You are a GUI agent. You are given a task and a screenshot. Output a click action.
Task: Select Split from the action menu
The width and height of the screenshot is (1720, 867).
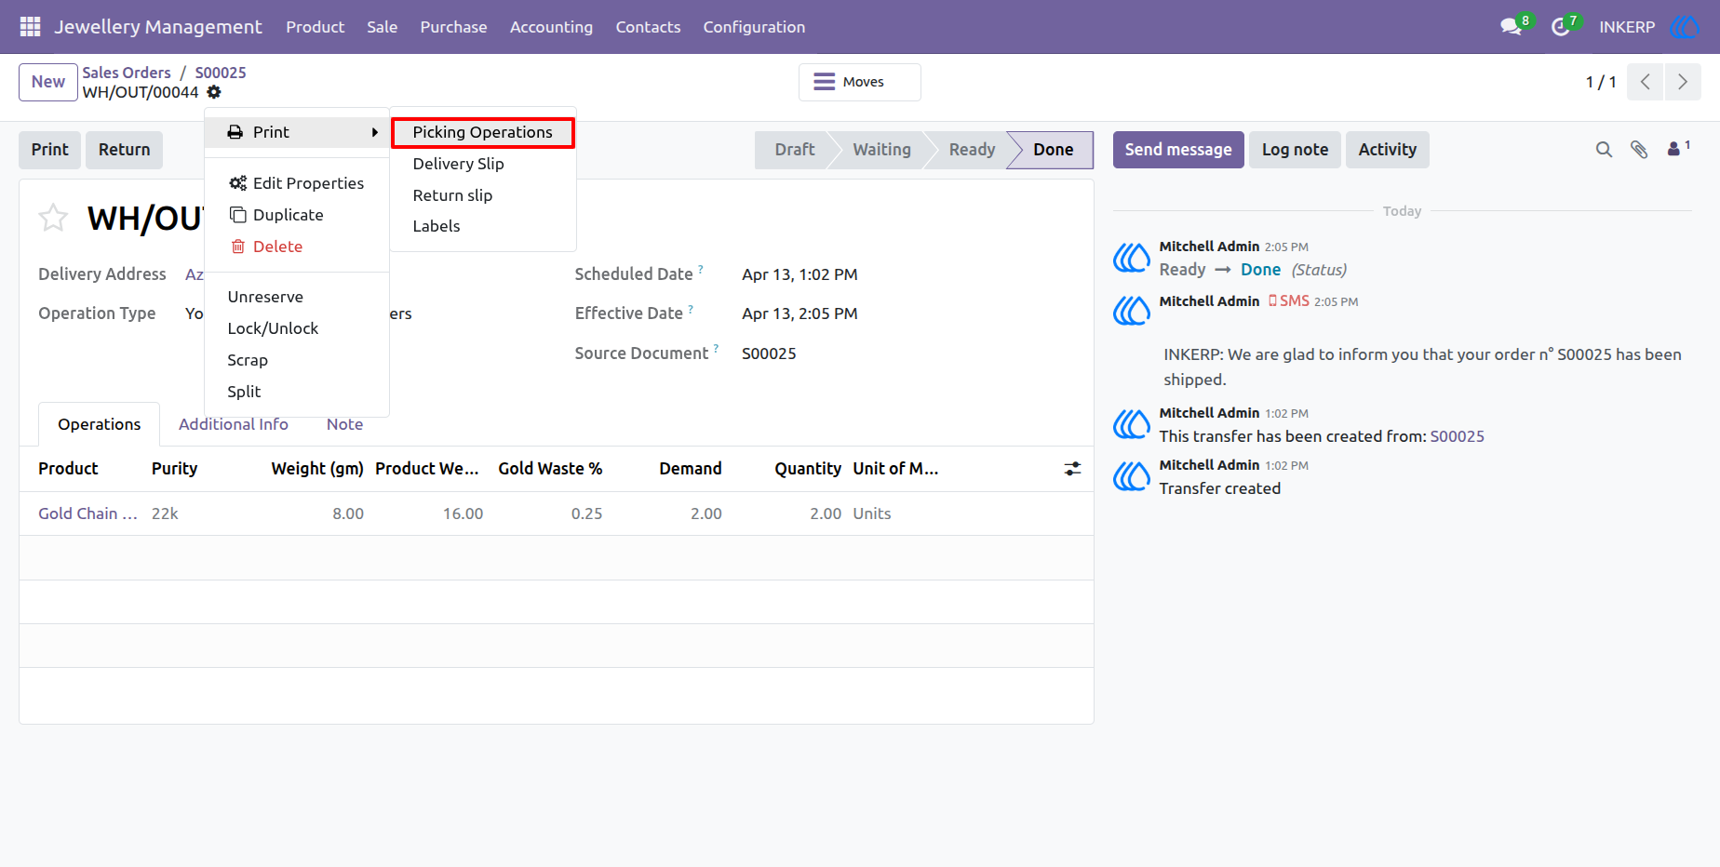(x=297, y=392)
